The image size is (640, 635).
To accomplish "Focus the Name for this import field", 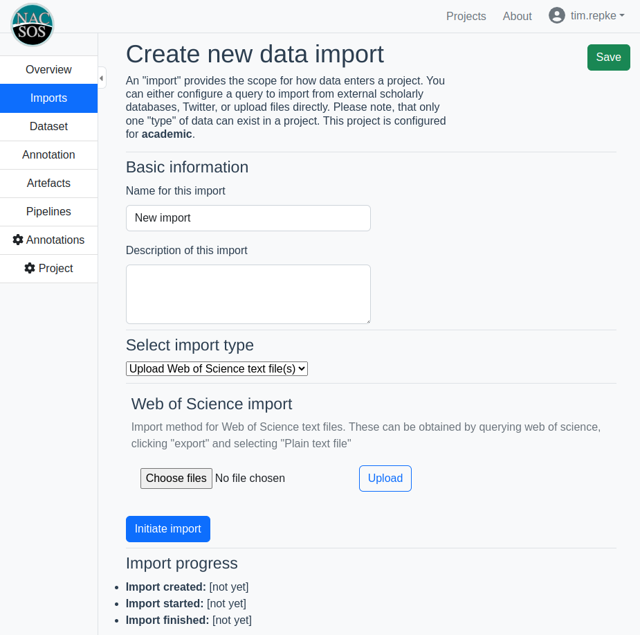I will [248, 217].
